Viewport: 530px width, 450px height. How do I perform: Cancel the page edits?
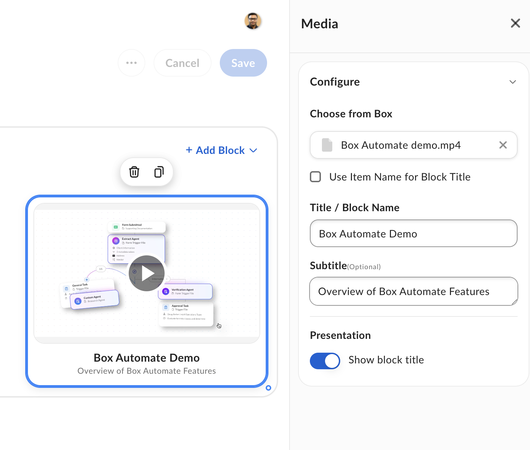pos(182,63)
